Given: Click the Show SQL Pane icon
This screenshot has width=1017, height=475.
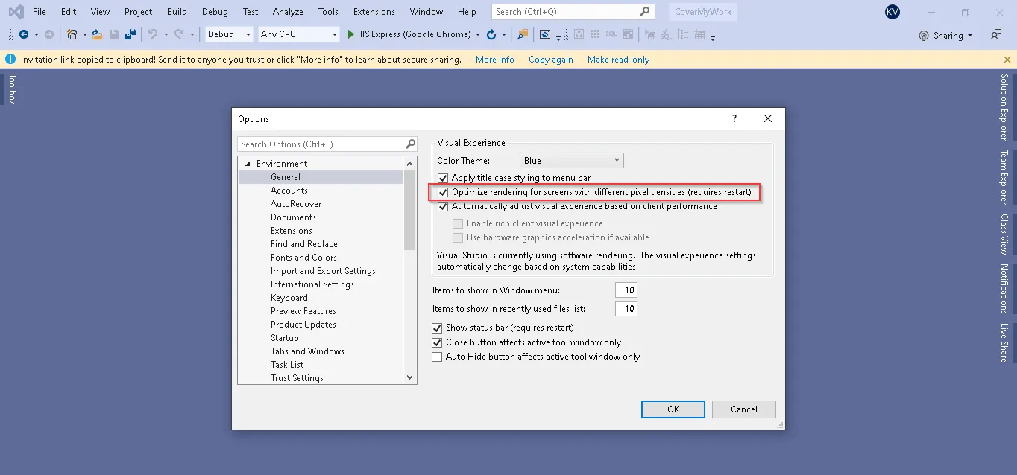Looking at the screenshot, I should 611,34.
